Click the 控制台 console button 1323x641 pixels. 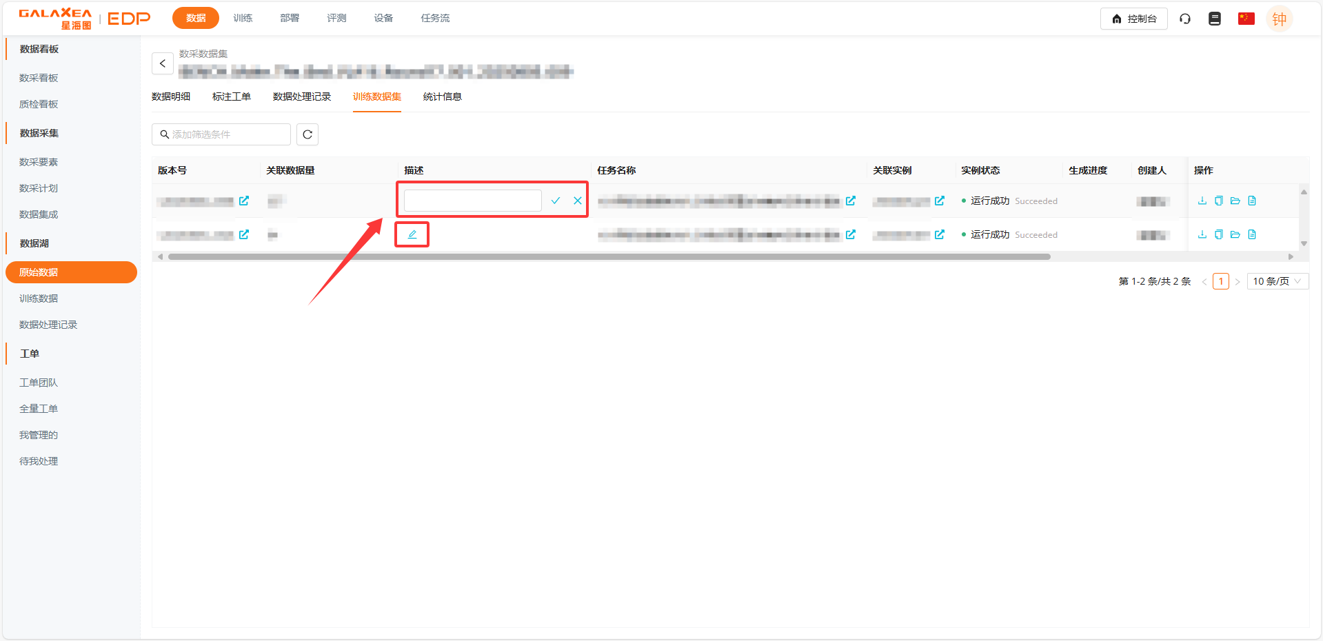(x=1133, y=19)
